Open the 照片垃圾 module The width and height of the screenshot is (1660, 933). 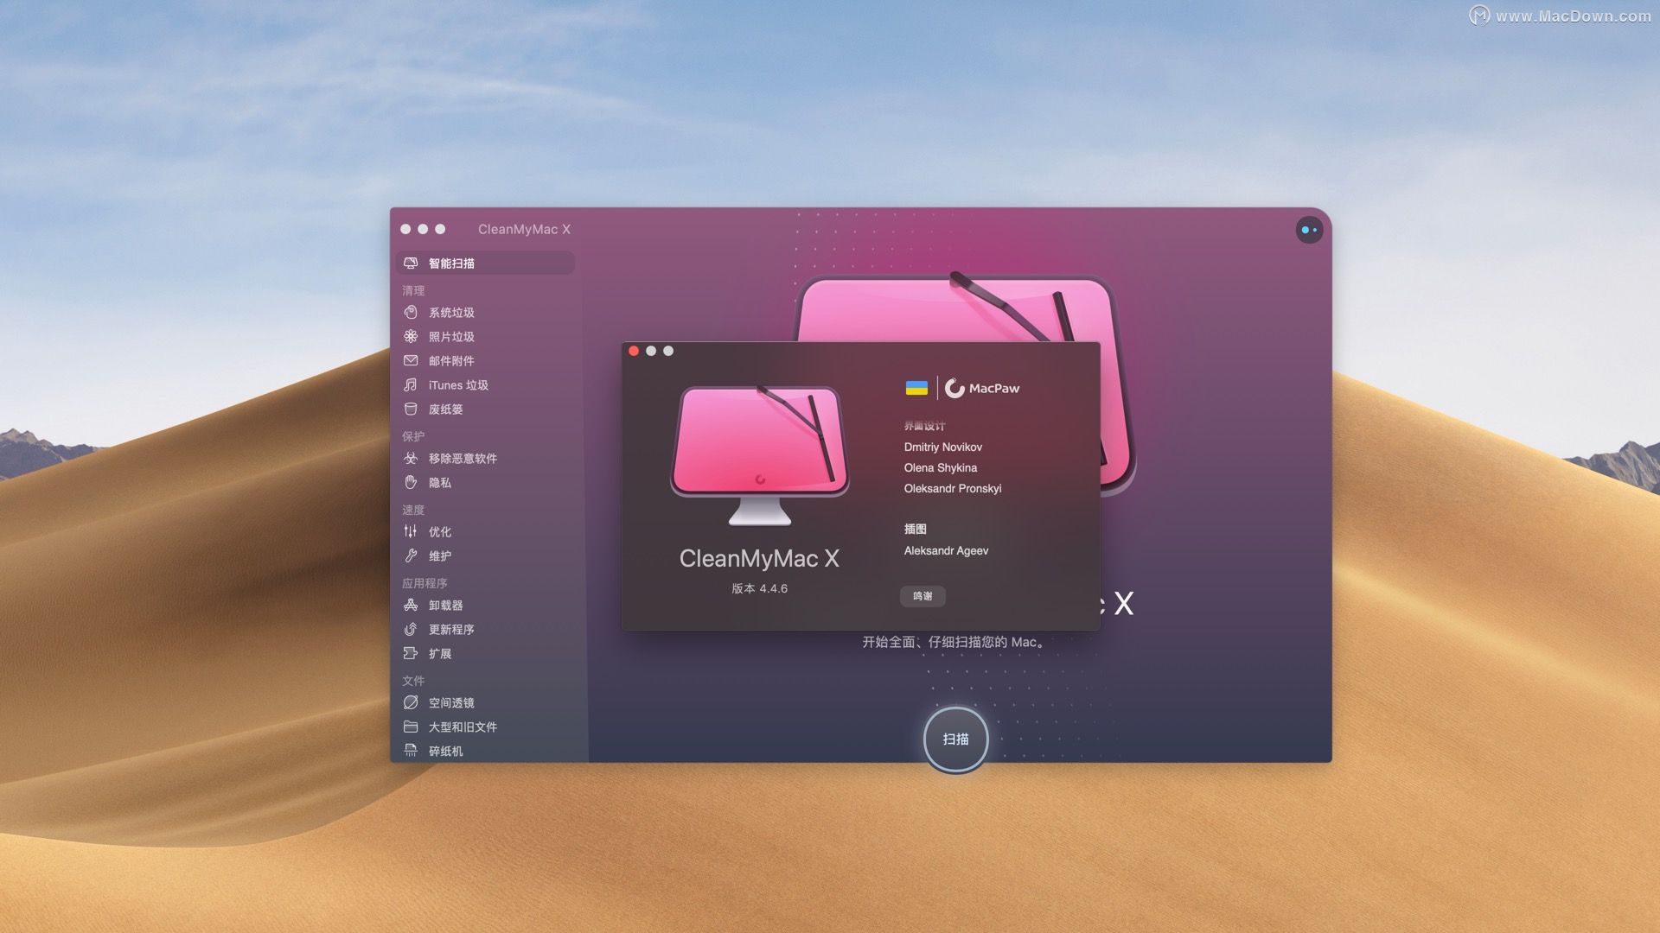(485, 336)
